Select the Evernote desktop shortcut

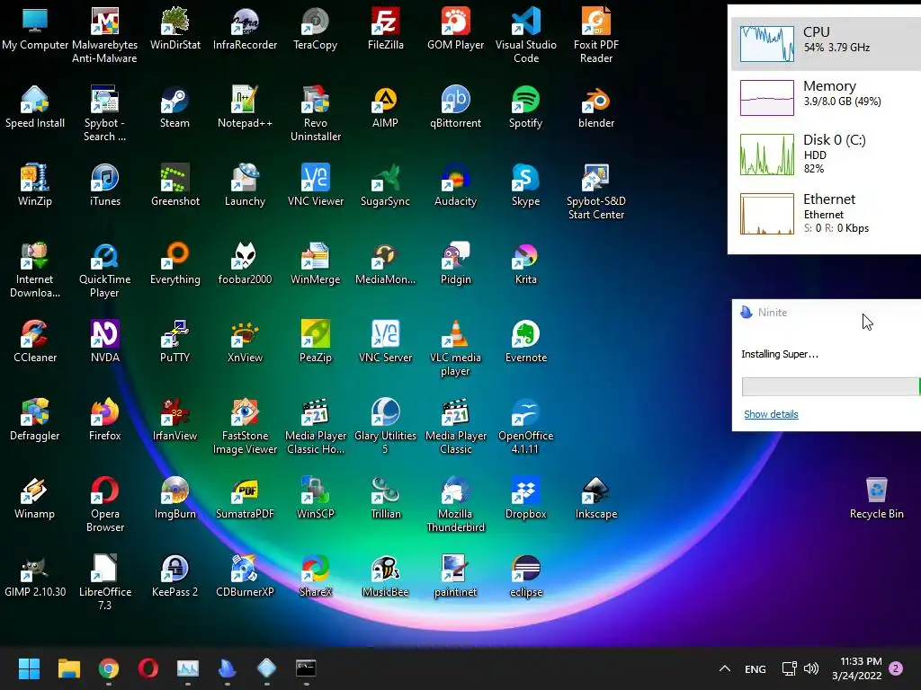coord(525,341)
